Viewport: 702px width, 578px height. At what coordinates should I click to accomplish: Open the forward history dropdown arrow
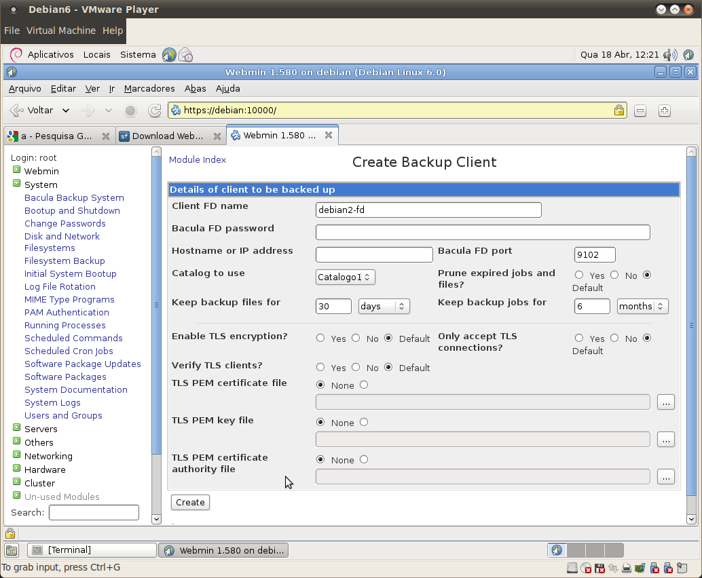click(x=109, y=110)
